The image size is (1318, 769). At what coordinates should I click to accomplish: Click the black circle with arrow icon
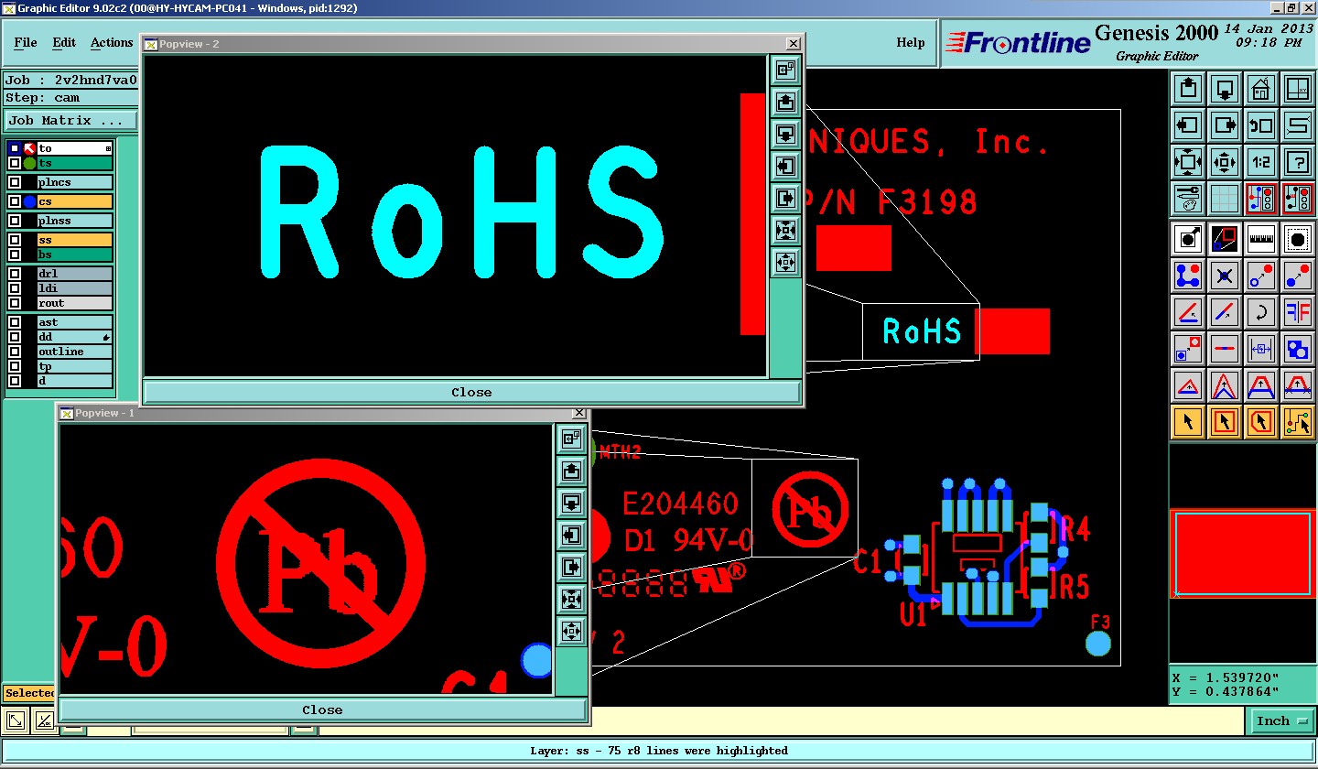tap(1188, 239)
